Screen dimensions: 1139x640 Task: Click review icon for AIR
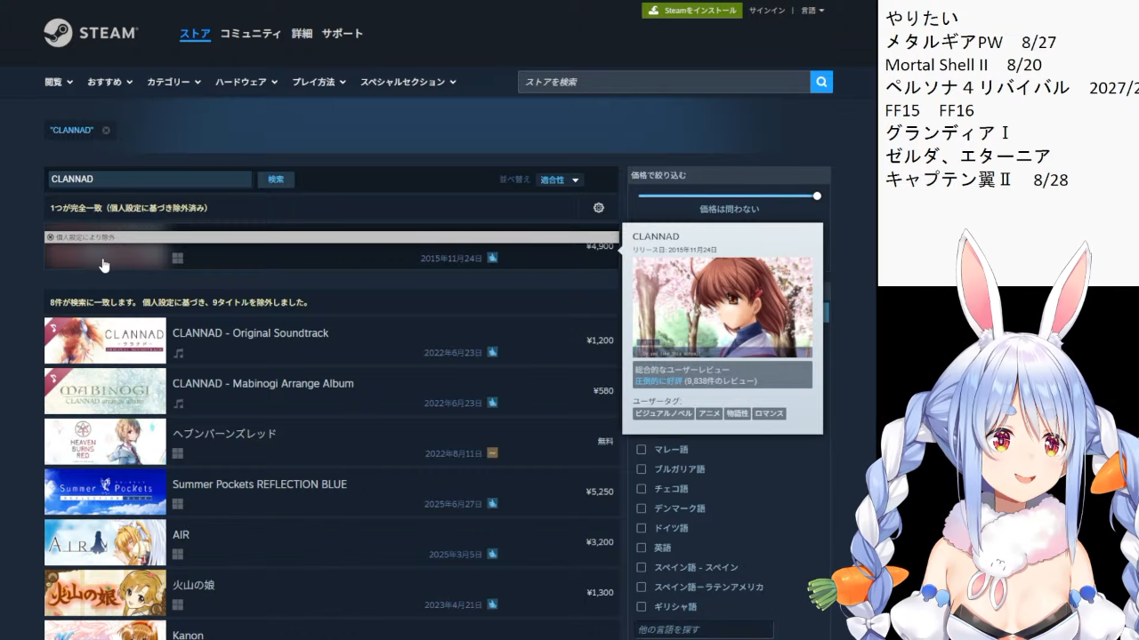coord(492,554)
